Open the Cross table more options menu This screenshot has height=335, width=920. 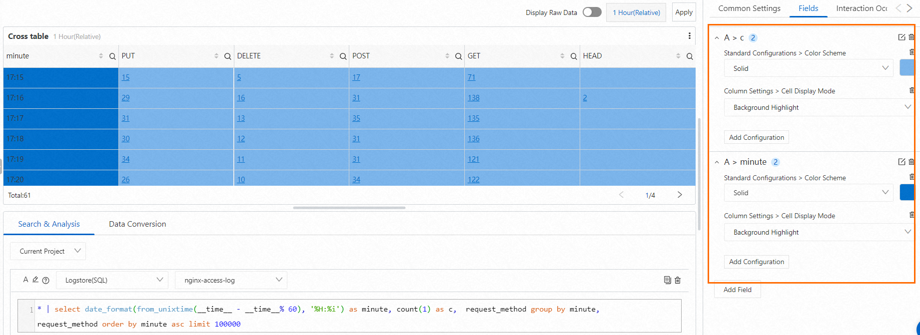(x=689, y=36)
